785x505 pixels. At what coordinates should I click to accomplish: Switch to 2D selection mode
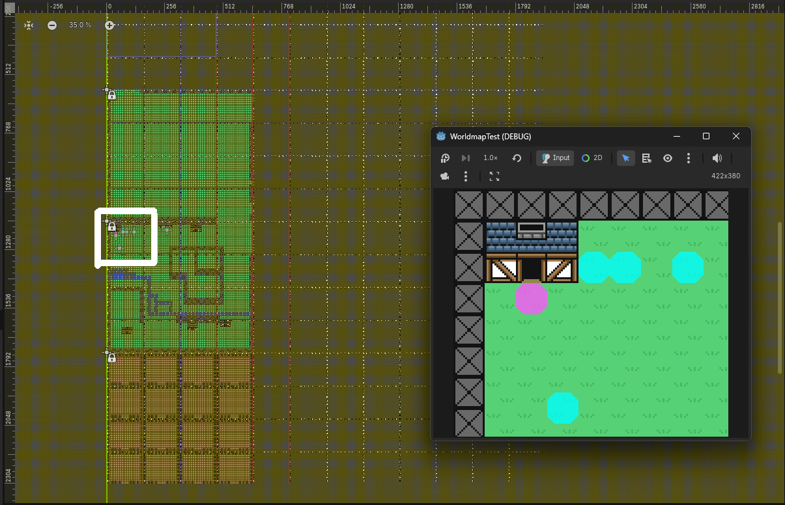point(592,158)
